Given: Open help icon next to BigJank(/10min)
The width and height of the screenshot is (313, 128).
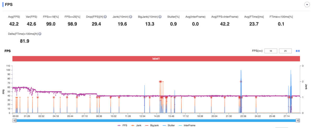Looking at the screenshot, I should 160,17.
